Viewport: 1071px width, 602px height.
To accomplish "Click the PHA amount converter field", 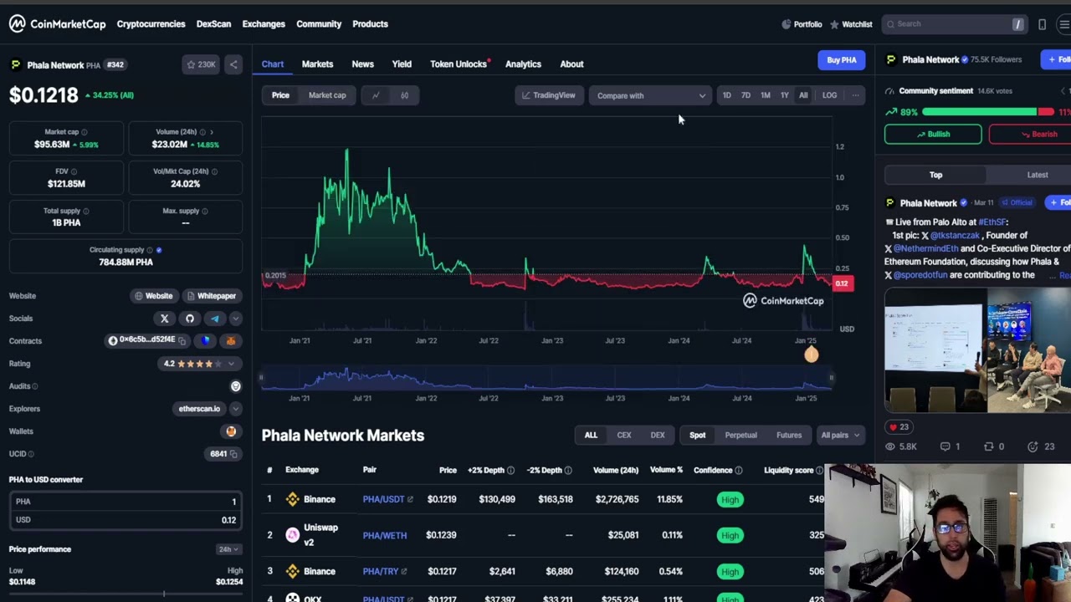I will [x=126, y=502].
